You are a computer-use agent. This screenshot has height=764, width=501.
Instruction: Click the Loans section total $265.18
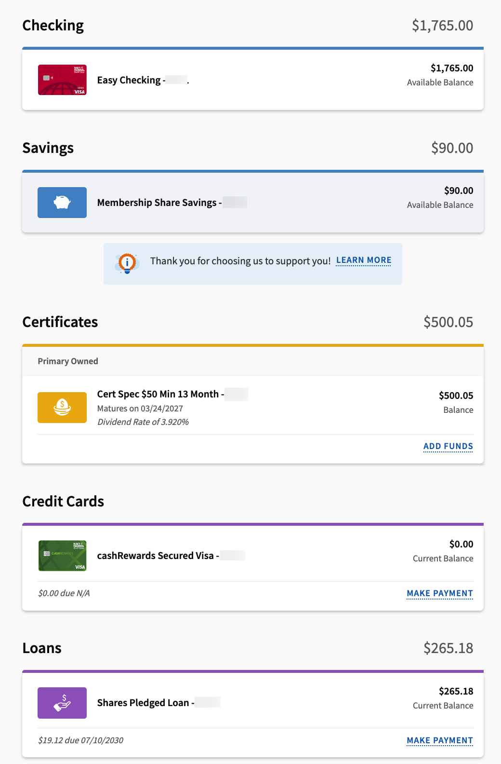(448, 648)
